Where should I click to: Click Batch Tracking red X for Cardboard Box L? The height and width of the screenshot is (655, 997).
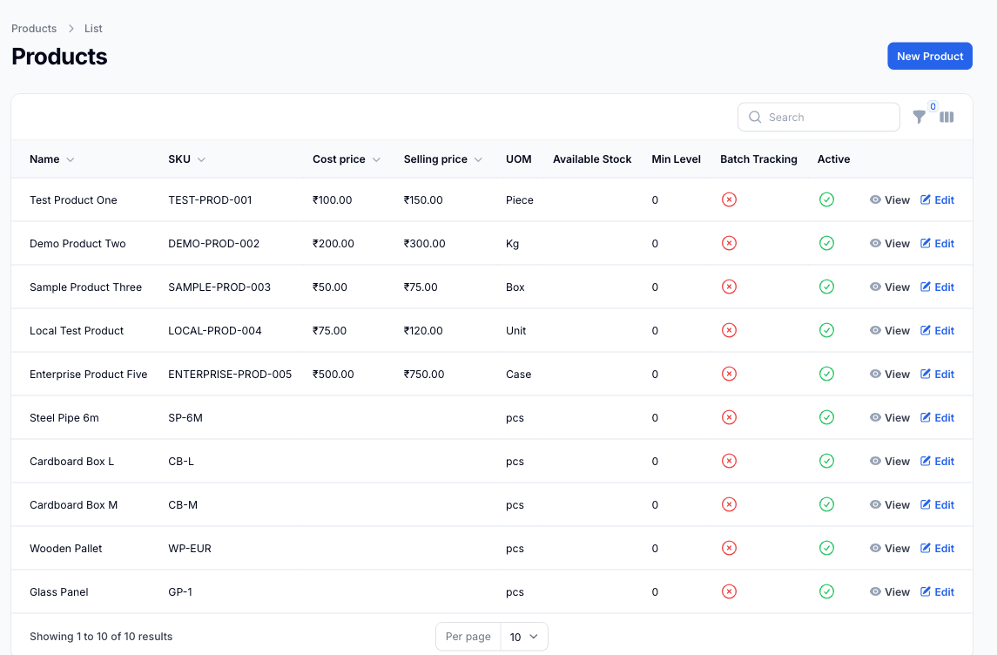coord(730,461)
